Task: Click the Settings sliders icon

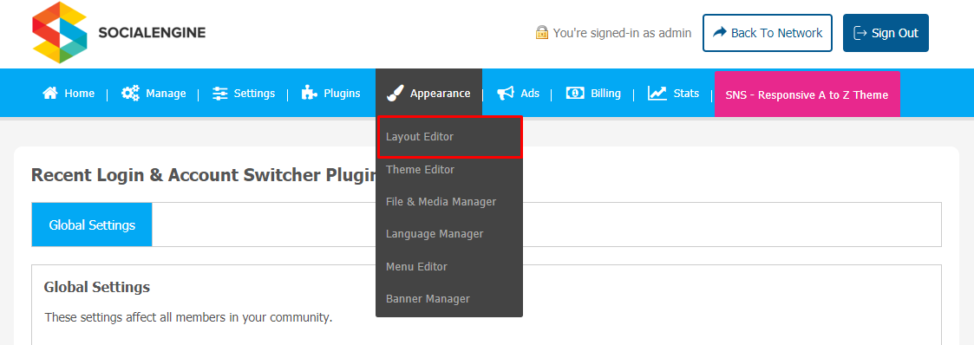Action: (220, 94)
